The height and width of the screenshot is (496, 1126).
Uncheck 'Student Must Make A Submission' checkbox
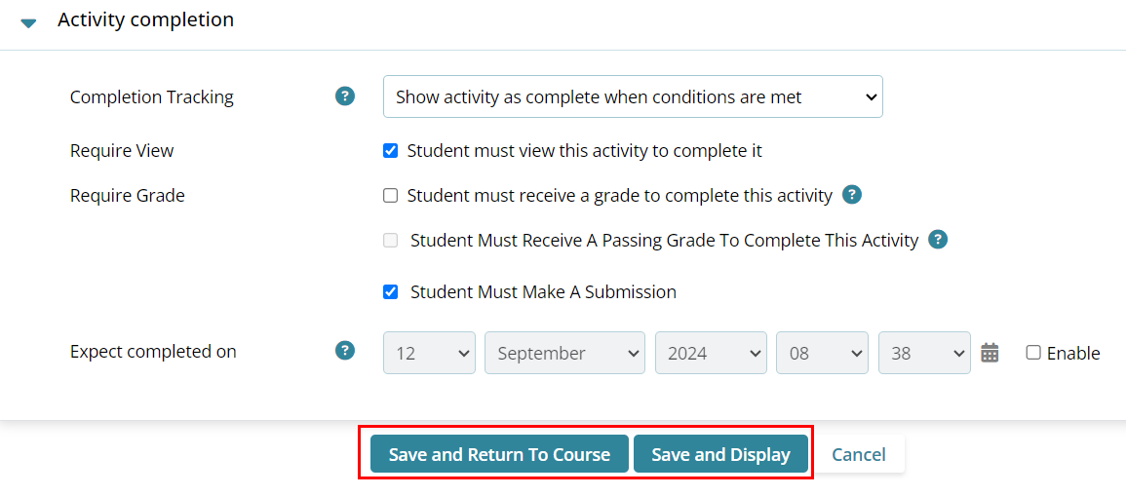tap(391, 291)
